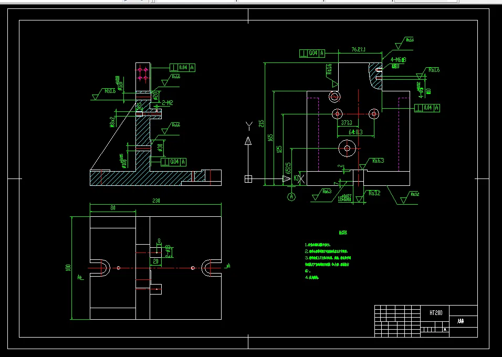Screen dimensions: 502x357
Task: Select the 4-M6 thread callout
Action: tap(398, 60)
